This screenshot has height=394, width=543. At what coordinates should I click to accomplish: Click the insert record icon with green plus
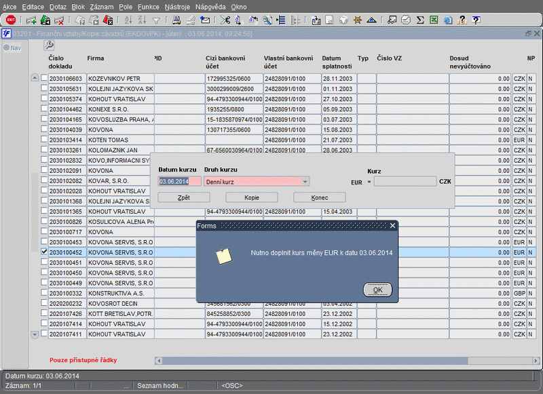pos(31,20)
